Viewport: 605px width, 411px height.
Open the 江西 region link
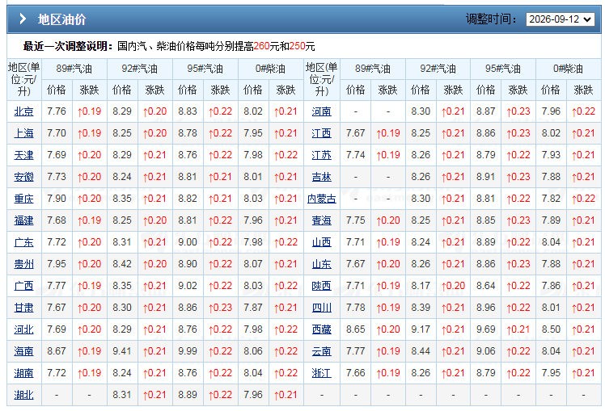(322, 133)
